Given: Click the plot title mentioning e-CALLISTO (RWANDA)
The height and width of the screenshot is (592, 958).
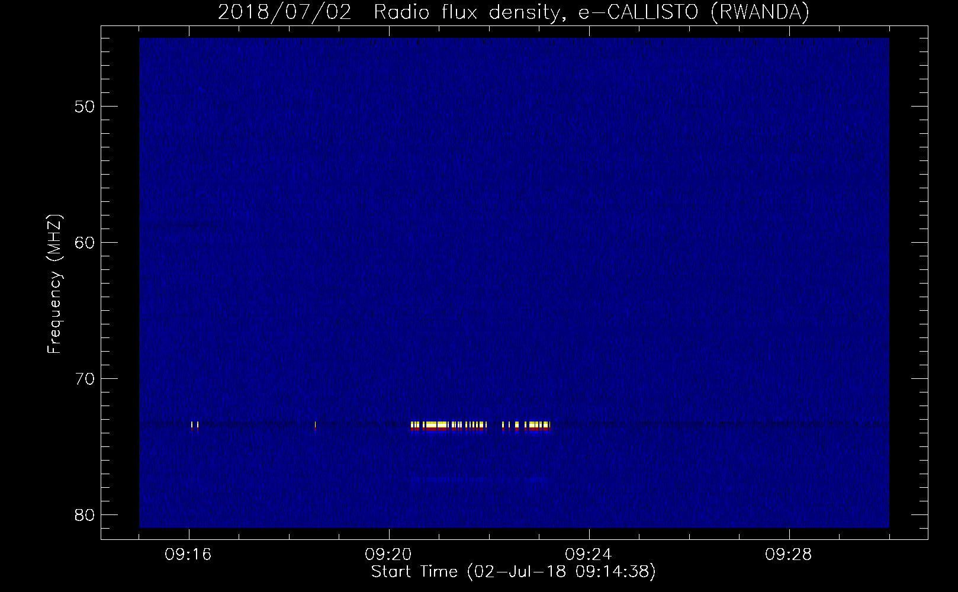Looking at the screenshot, I should click(x=513, y=12).
